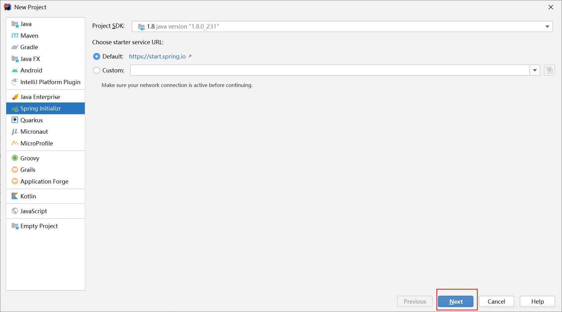Click the Gradle elephant icon
The image size is (562, 312).
click(x=15, y=47)
